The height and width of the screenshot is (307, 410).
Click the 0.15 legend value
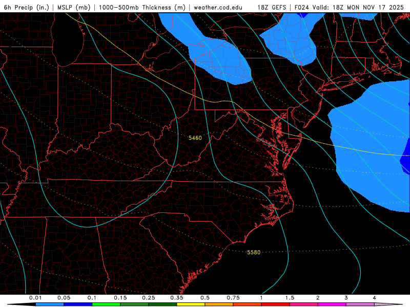120,298
